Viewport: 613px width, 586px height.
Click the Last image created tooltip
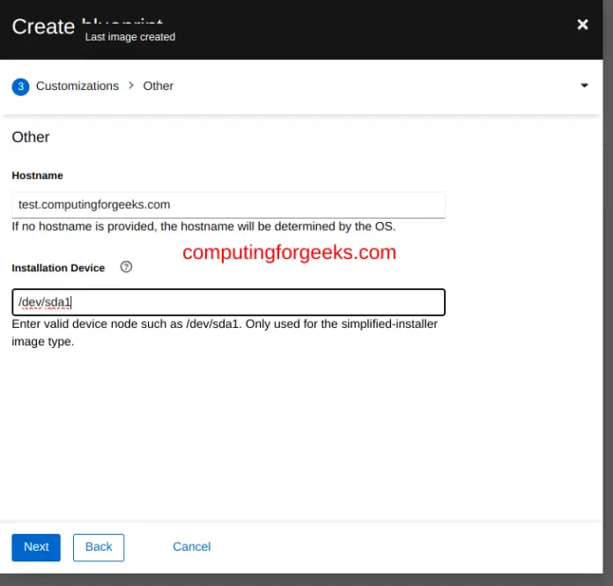129,37
